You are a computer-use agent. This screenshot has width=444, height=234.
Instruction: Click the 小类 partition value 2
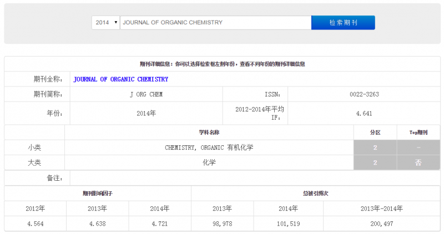click(375, 147)
